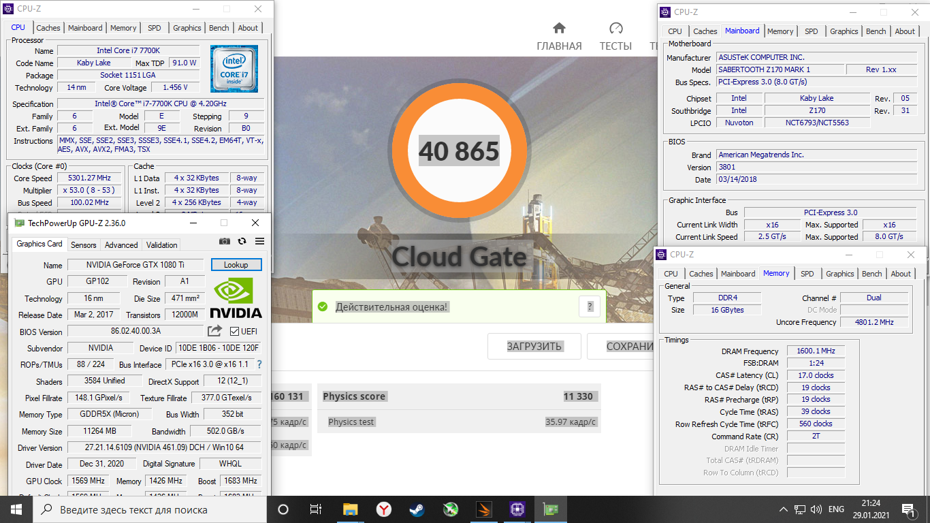This screenshot has height=523, width=930.
Task: Click the Bus Interface question mark icon
Action: click(259, 364)
